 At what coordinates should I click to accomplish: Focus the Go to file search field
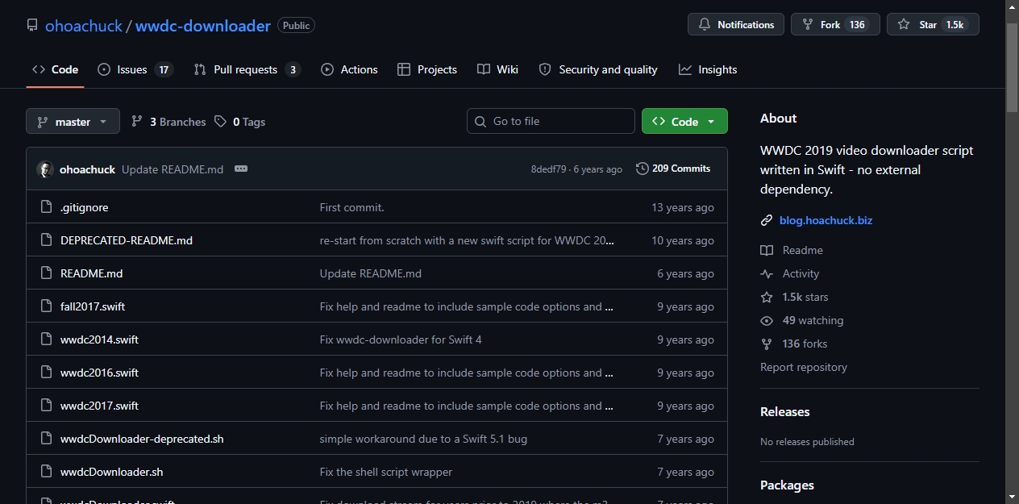[x=551, y=121]
